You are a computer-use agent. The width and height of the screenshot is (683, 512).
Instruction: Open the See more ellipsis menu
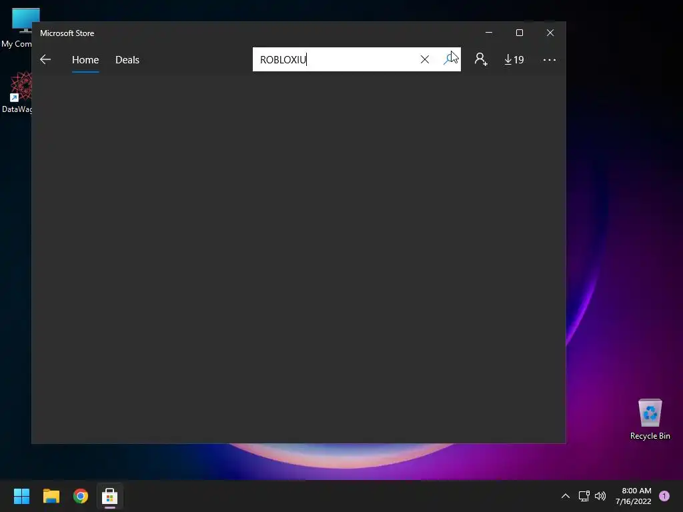[x=550, y=59]
